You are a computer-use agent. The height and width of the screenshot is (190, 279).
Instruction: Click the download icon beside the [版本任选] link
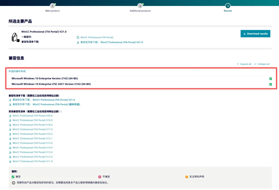point(10,105)
